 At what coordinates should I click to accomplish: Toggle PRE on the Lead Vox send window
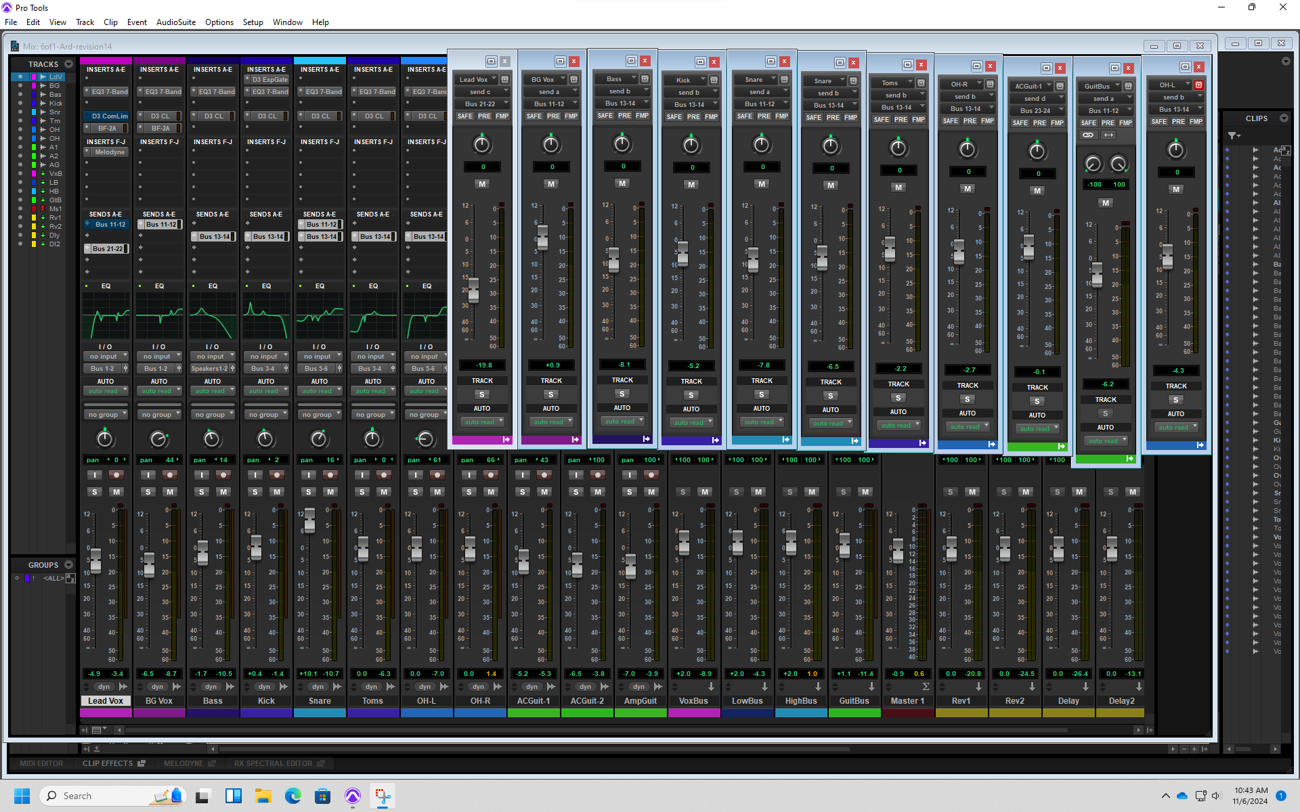(484, 116)
